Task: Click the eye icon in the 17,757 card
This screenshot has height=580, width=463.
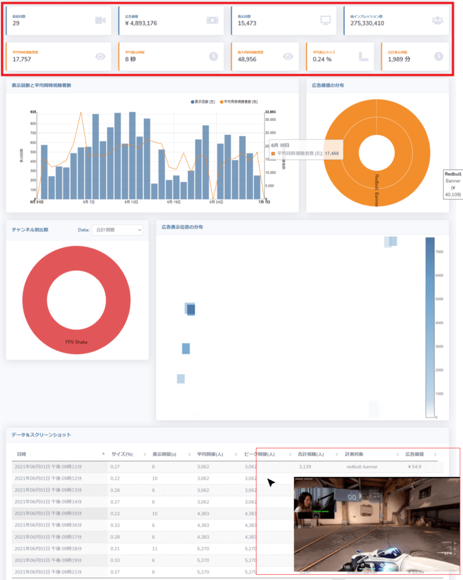Action: (100, 56)
